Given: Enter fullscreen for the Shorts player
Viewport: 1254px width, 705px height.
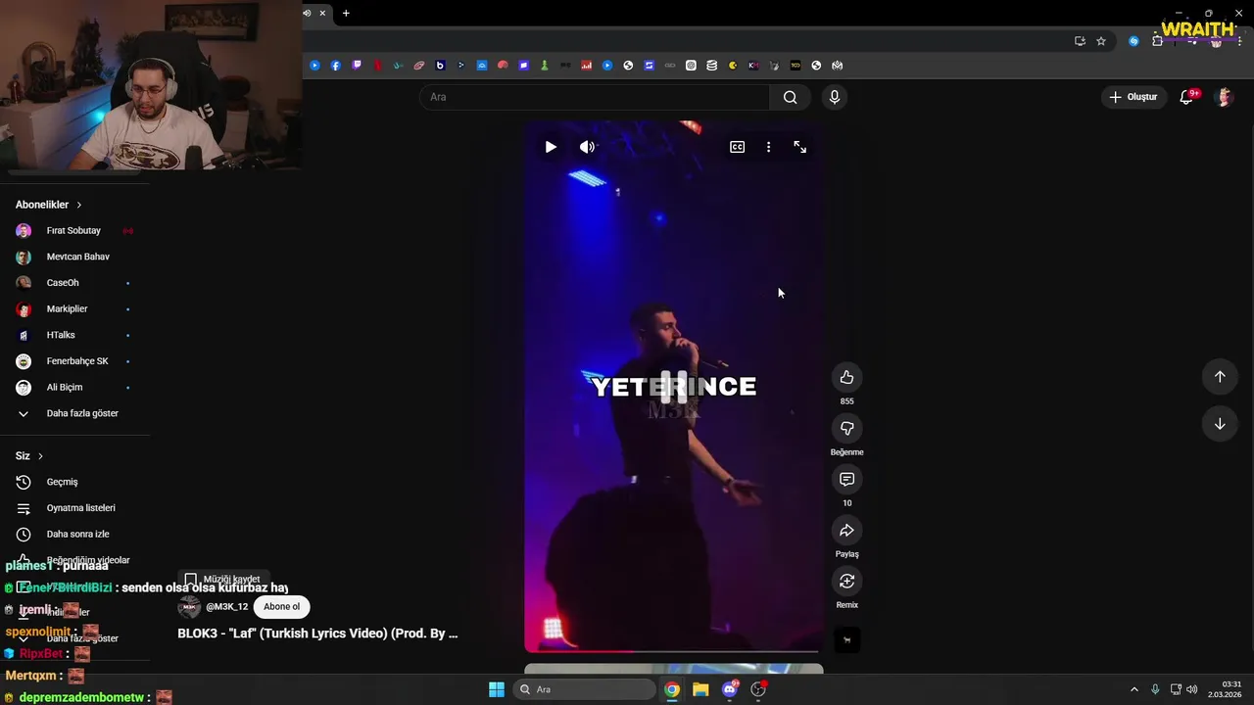Looking at the screenshot, I should [x=800, y=147].
